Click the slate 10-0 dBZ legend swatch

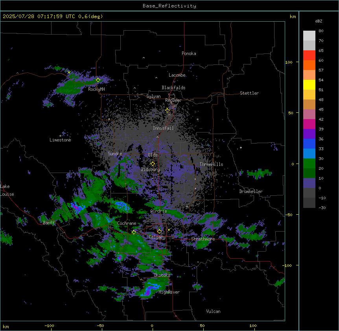point(309,183)
